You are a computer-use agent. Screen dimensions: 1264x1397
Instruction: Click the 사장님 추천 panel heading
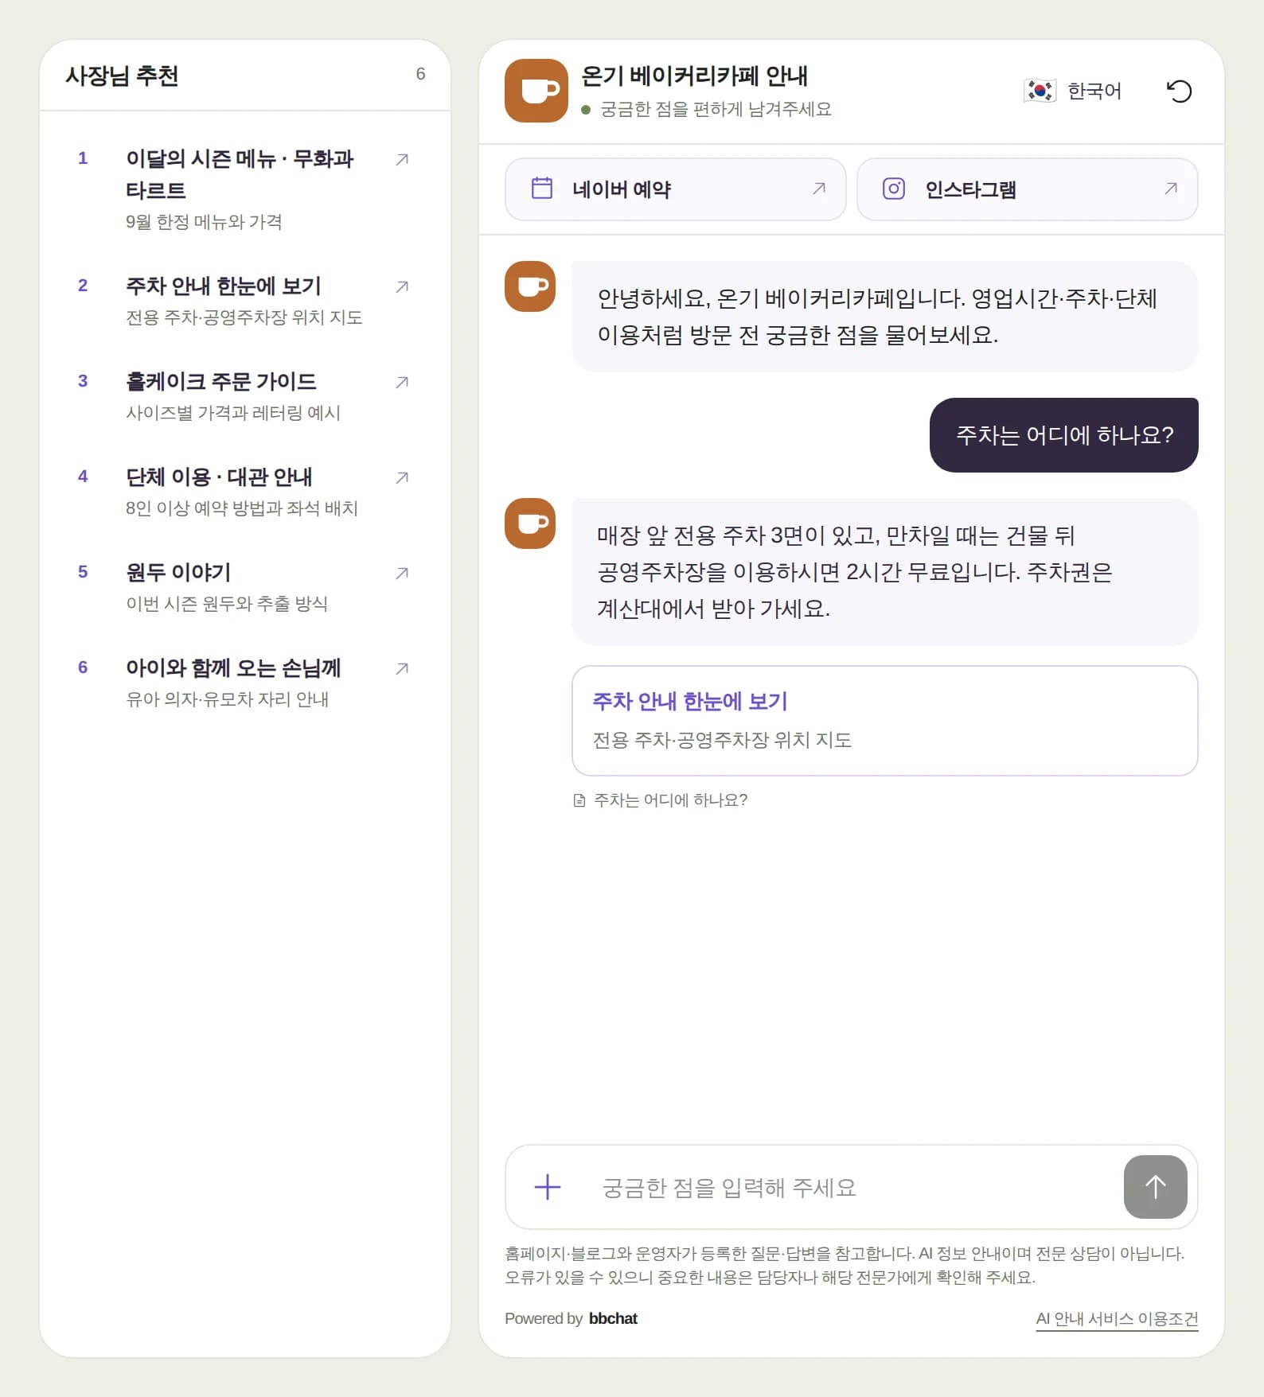coord(122,76)
